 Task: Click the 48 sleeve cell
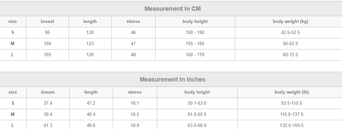(133, 55)
